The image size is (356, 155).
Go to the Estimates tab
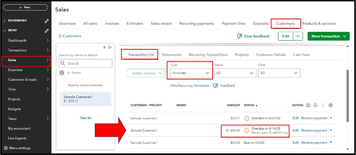tap(135, 23)
